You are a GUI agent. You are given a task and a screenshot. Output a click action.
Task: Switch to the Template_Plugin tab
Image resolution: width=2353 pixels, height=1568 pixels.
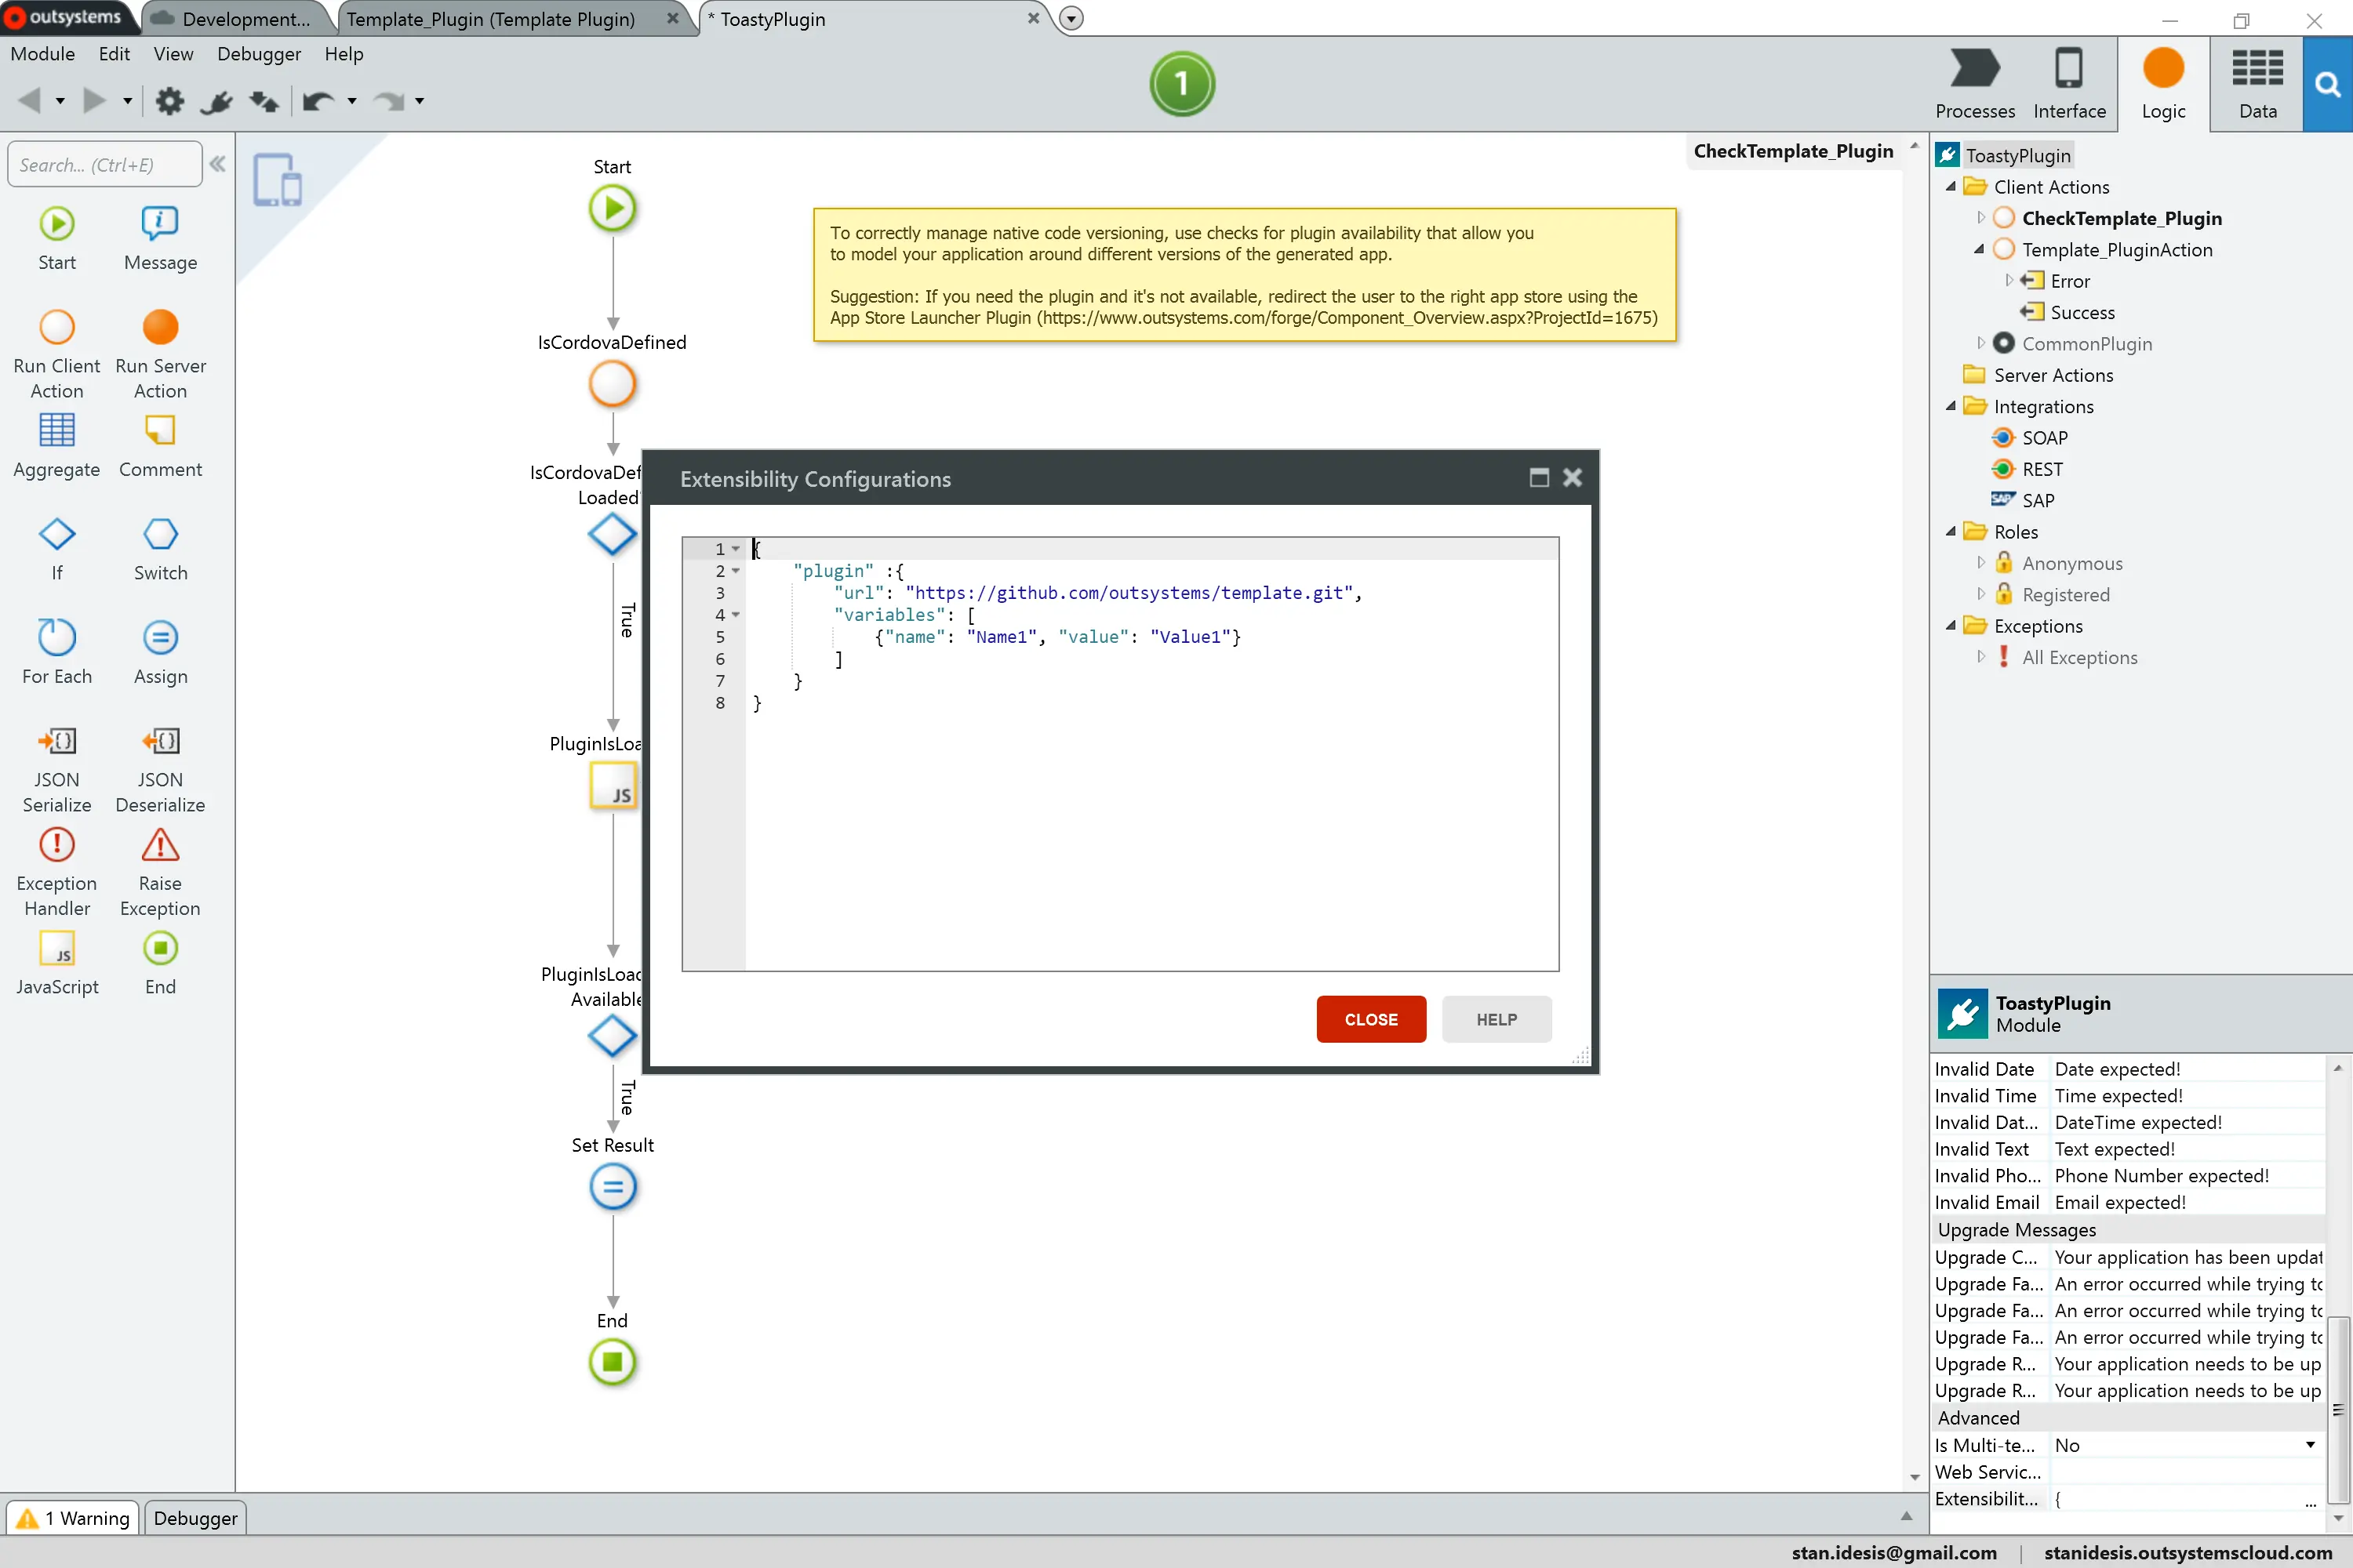tap(490, 18)
